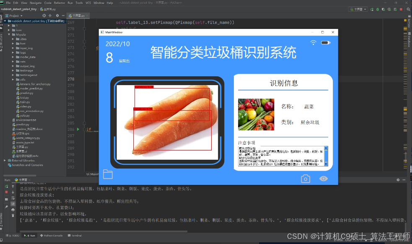The width and height of the screenshot is (412, 244).
Task: Click the green Debug bug icon
Action: [x=378, y=9]
